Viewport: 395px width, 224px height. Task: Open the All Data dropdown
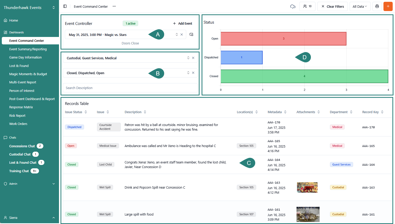[360, 6]
